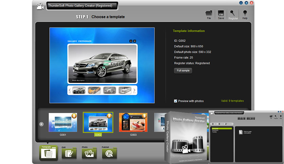Open the Register key icon in the main window
The image size is (284, 164).
[x=233, y=15]
